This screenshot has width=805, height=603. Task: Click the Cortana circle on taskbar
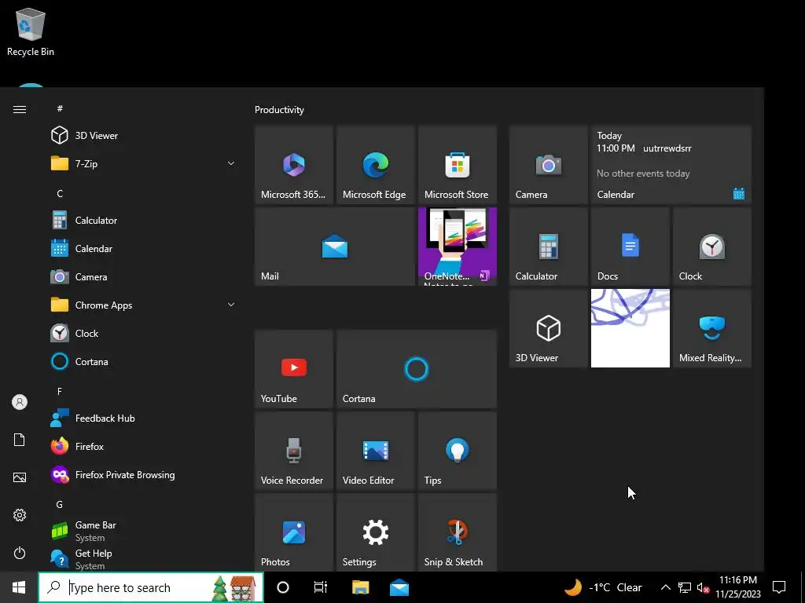tap(283, 587)
